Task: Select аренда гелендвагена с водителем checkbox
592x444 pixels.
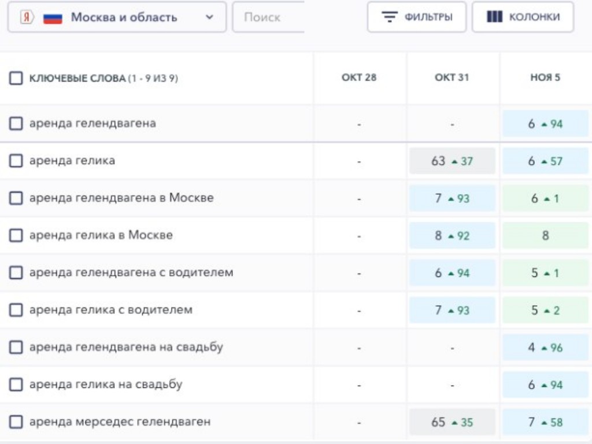Action: point(16,272)
